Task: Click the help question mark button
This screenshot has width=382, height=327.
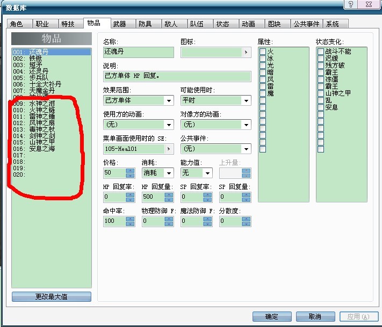Action: (351, 4)
